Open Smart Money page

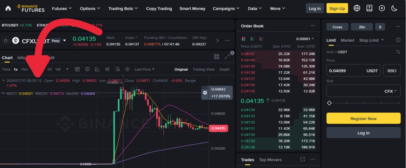pyautogui.click(x=193, y=9)
